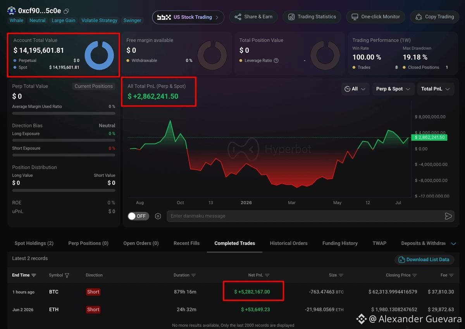
Task: Click the Whale tag
Action: click(x=16, y=21)
